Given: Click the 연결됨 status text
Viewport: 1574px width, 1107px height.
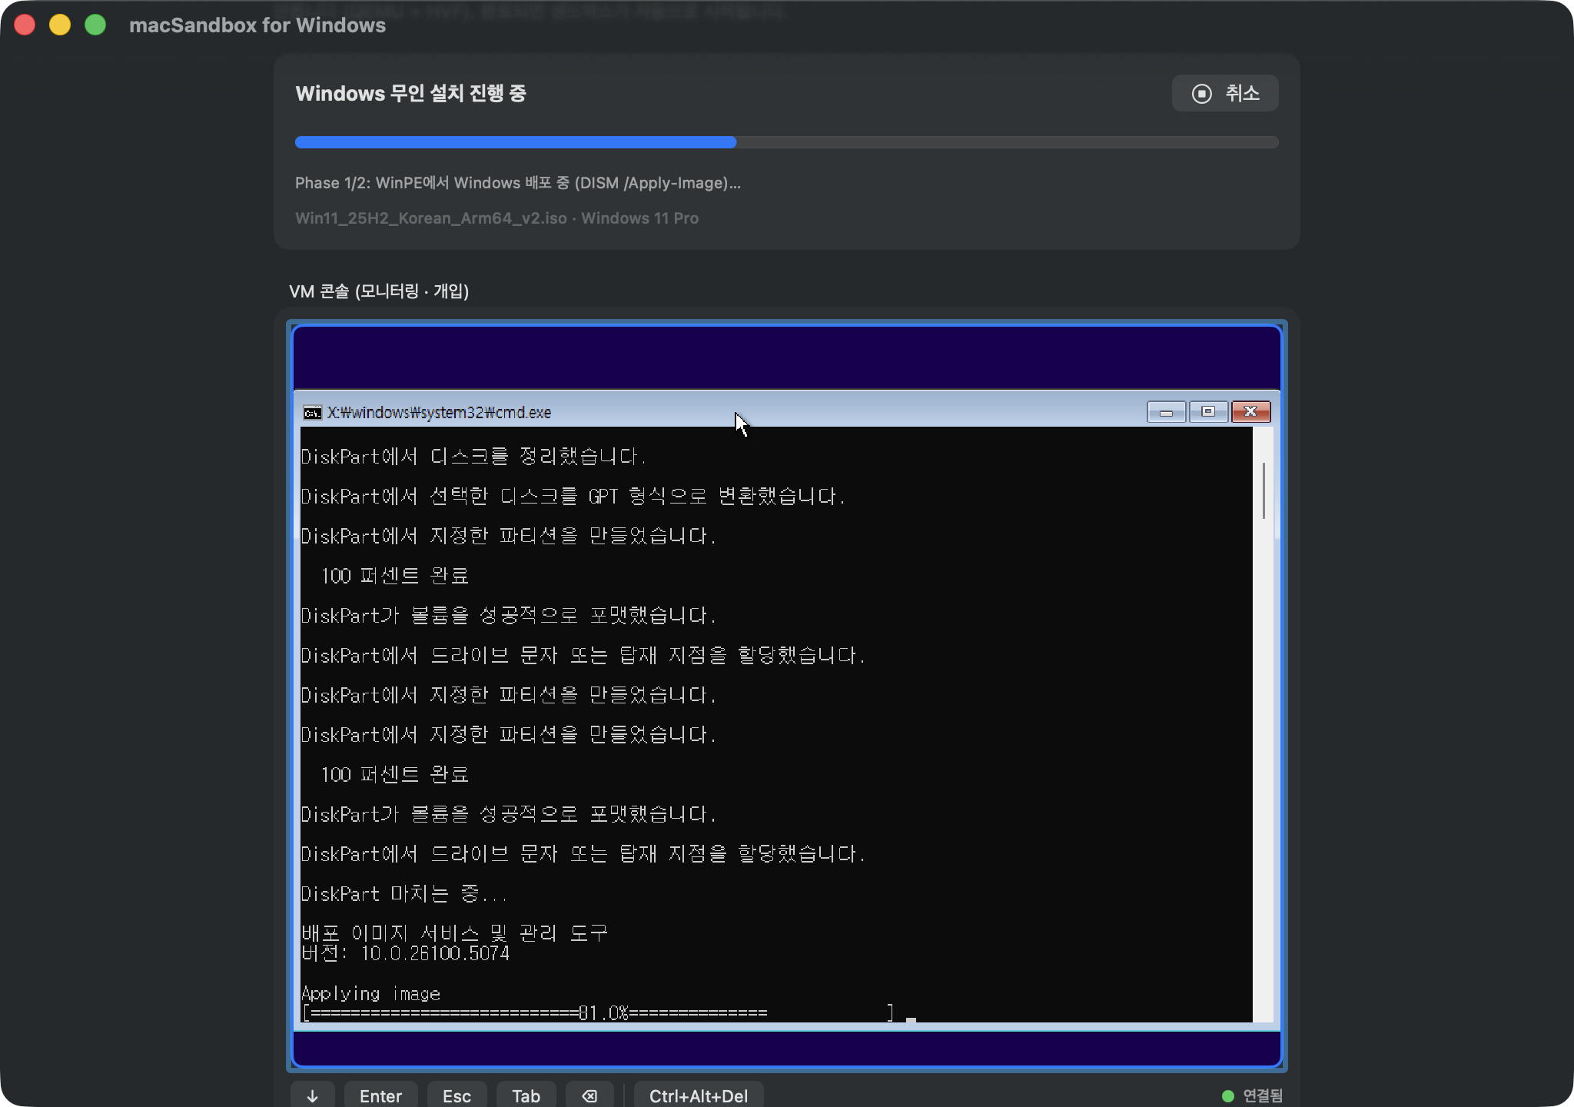Looking at the screenshot, I should click(1263, 1096).
